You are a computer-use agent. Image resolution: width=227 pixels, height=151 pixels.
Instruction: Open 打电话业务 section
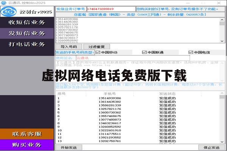pyautogui.click(x=27, y=44)
